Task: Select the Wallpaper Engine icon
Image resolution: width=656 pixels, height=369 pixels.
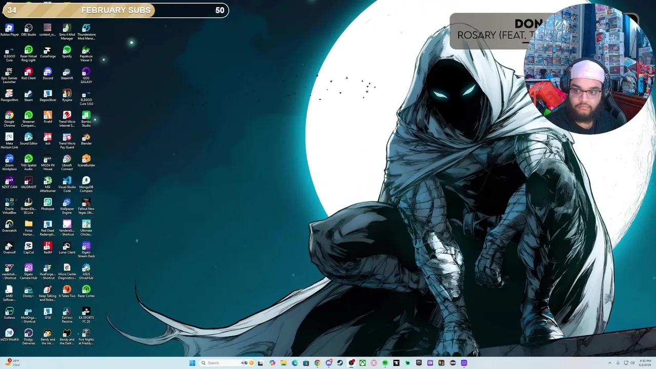Action: pos(67,206)
